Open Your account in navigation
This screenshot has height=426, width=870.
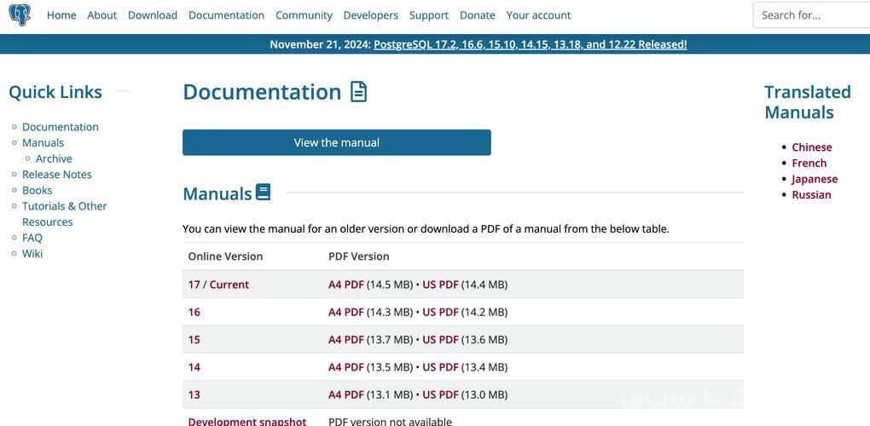click(538, 15)
